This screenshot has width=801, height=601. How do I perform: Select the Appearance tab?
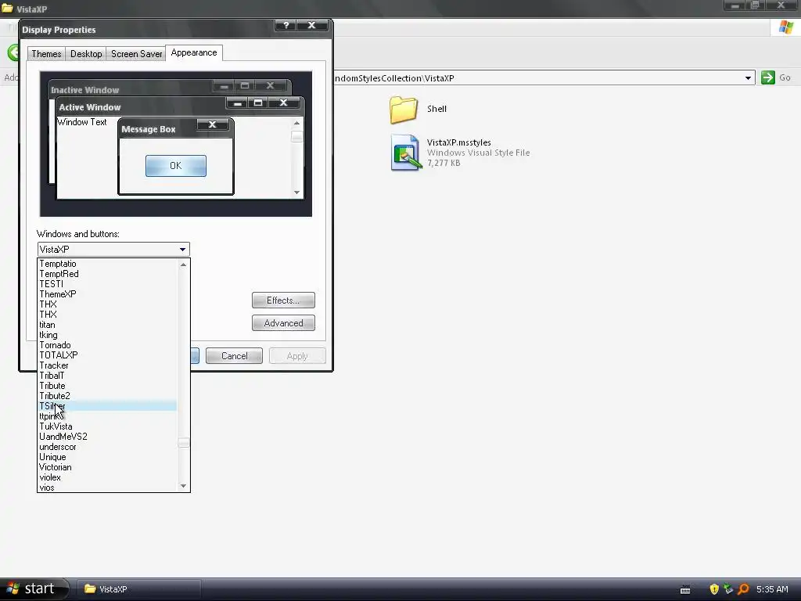pos(194,52)
